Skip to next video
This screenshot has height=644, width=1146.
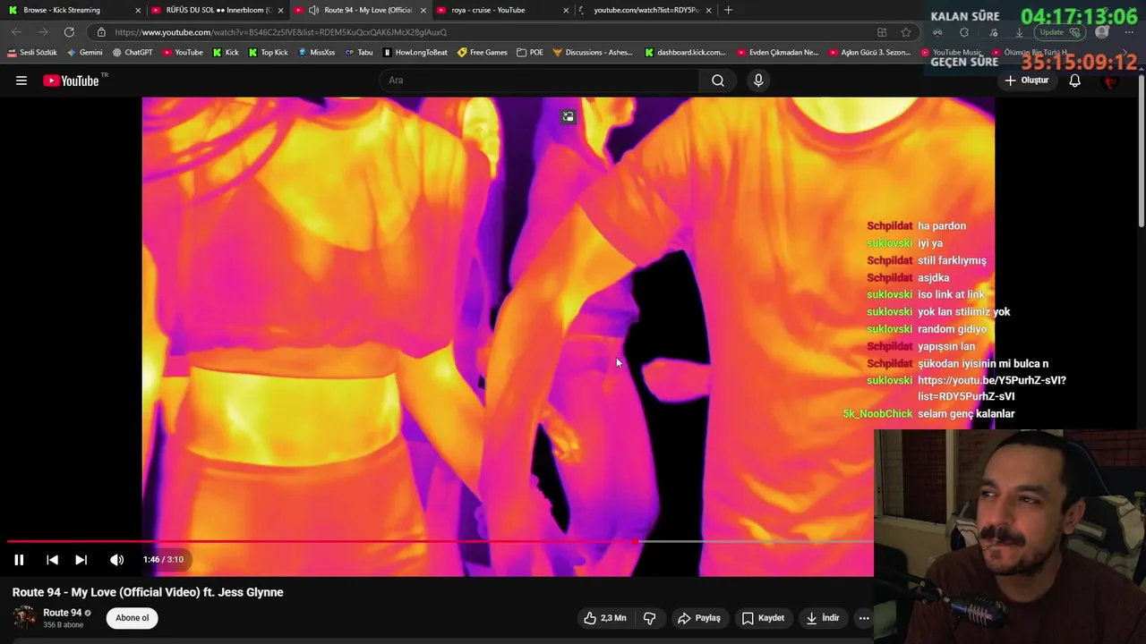point(81,560)
